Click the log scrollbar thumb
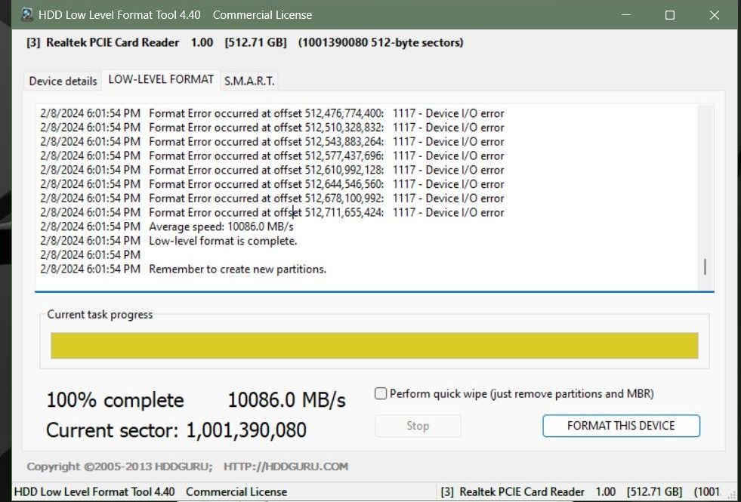Image resolution: width=741 pixels, height=502 pixels. pyautogui.click(x=703, y=268)
